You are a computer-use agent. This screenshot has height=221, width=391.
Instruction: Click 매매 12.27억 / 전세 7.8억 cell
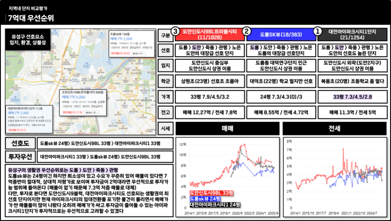tap(210, 112)
